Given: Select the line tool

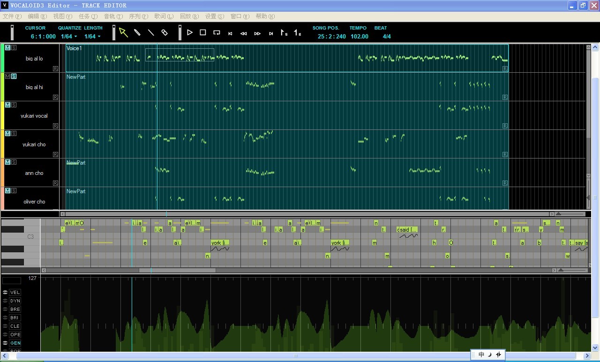Looking at the screenshot, I should (151, 32).
